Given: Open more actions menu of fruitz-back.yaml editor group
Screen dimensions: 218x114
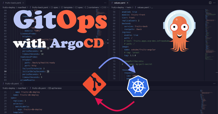Looking at the screenshot, I should 105,3.
